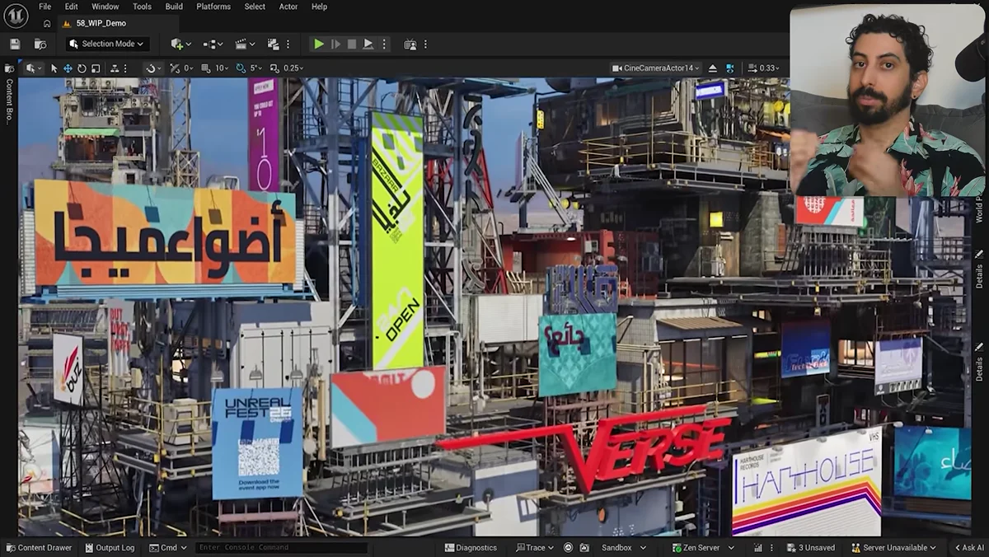Open play mode options dots
989x557 pixels.
point(383,44)
